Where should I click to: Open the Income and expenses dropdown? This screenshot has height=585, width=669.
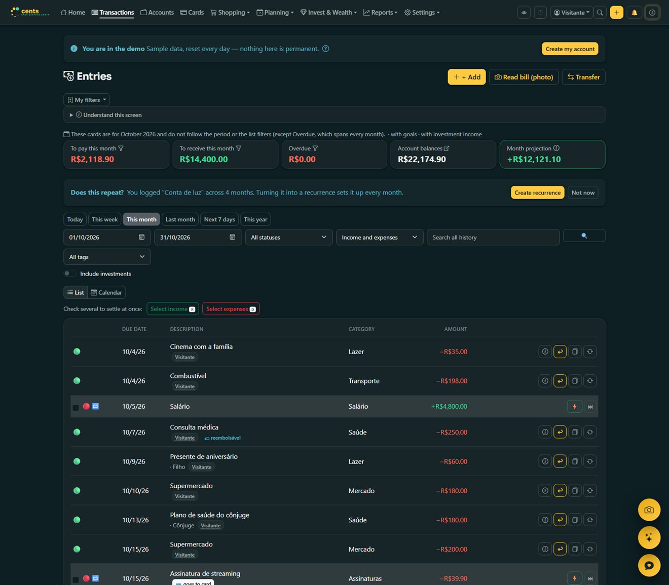coord(379,237)
